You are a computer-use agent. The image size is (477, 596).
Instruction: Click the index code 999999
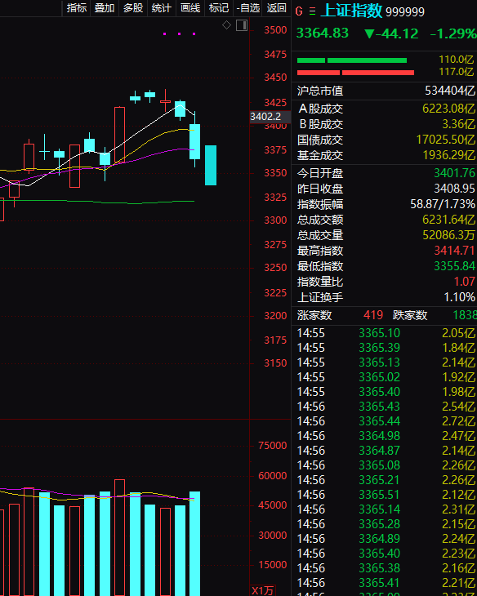(405, 12)
